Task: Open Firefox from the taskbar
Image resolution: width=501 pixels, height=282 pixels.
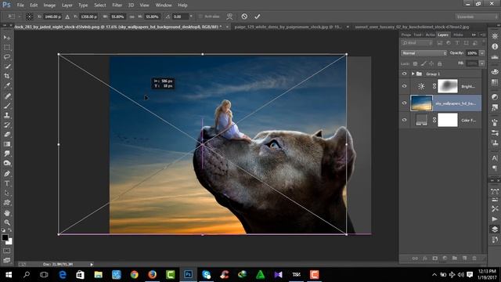Action: [x=153, y=274]
